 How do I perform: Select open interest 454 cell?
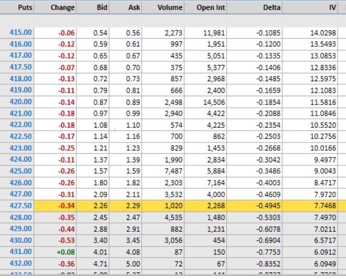click(x=218, y=241)
